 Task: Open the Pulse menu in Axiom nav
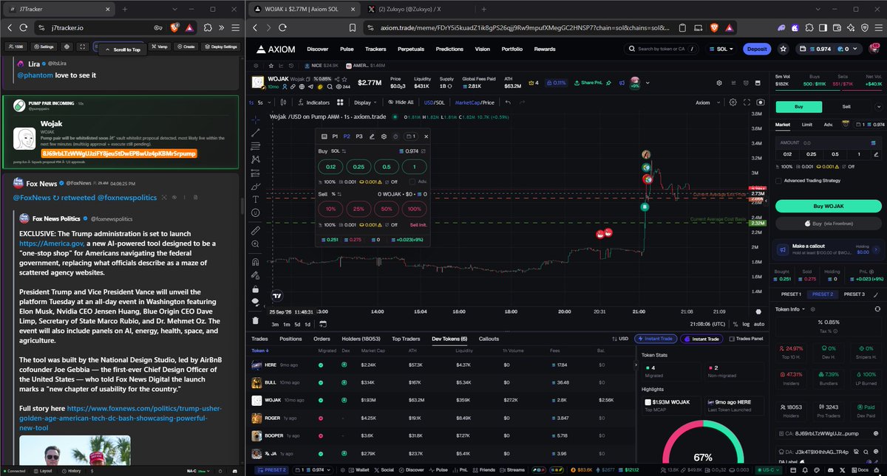[346, 49]
